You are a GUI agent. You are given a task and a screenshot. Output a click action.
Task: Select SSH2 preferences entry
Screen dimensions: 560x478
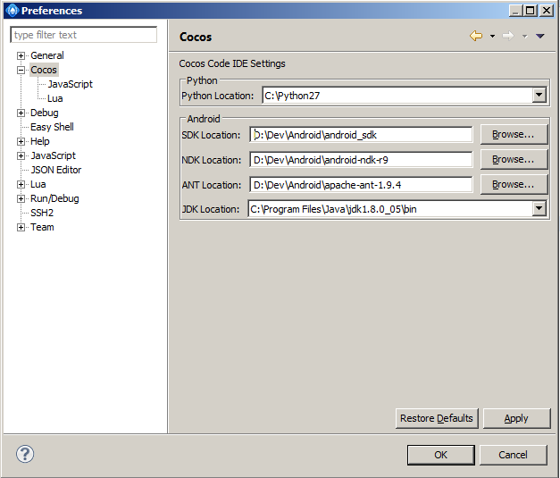pyautogui.click(x=42, y=213)
